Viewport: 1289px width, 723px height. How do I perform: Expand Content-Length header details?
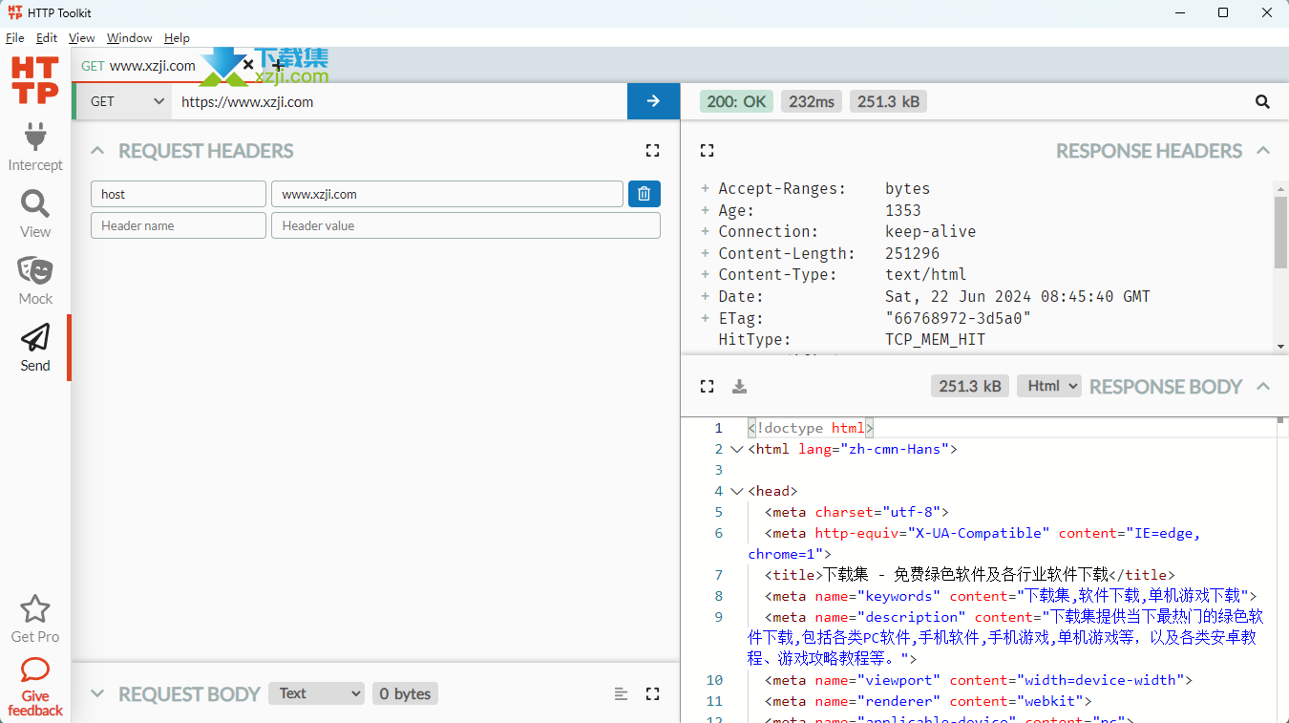click(x=706, y=253)
